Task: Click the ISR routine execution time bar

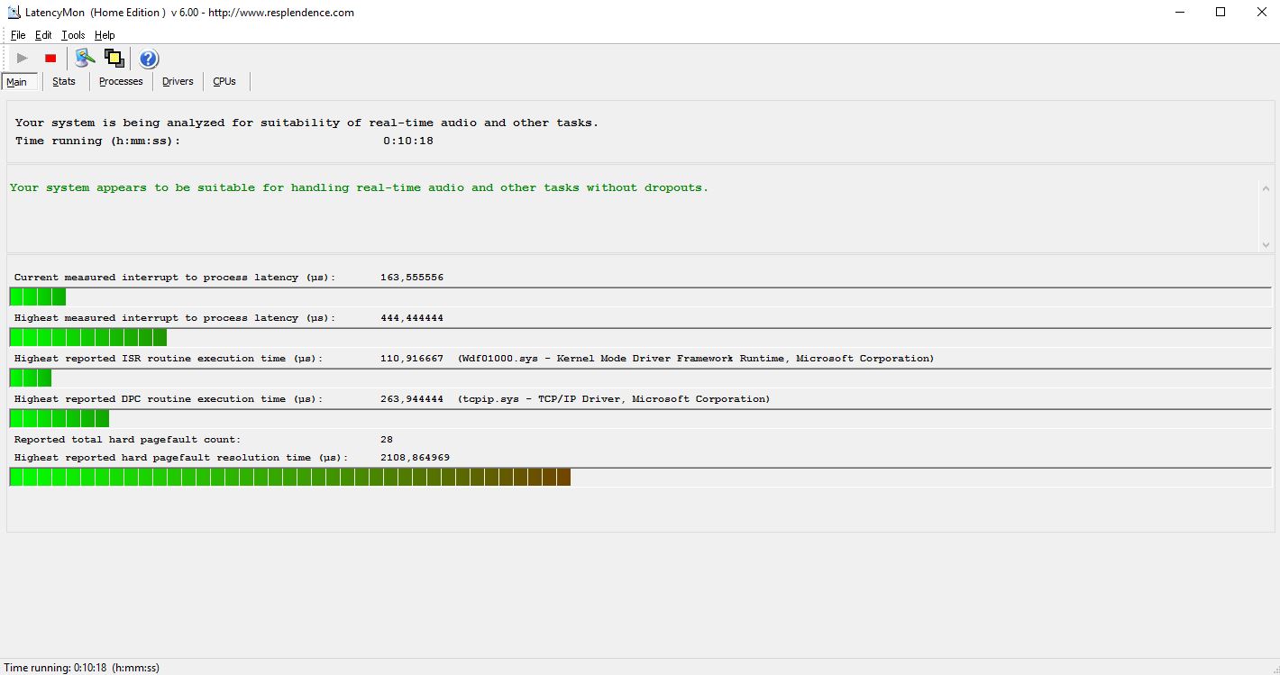Action: [640, 378]
